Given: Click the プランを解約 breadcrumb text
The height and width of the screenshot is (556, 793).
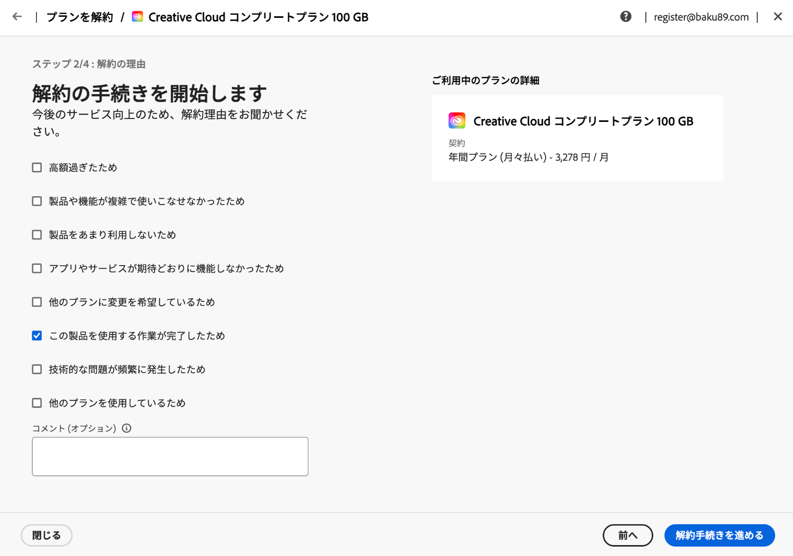Looking at the screenshot, I should [x=80, y=17].
